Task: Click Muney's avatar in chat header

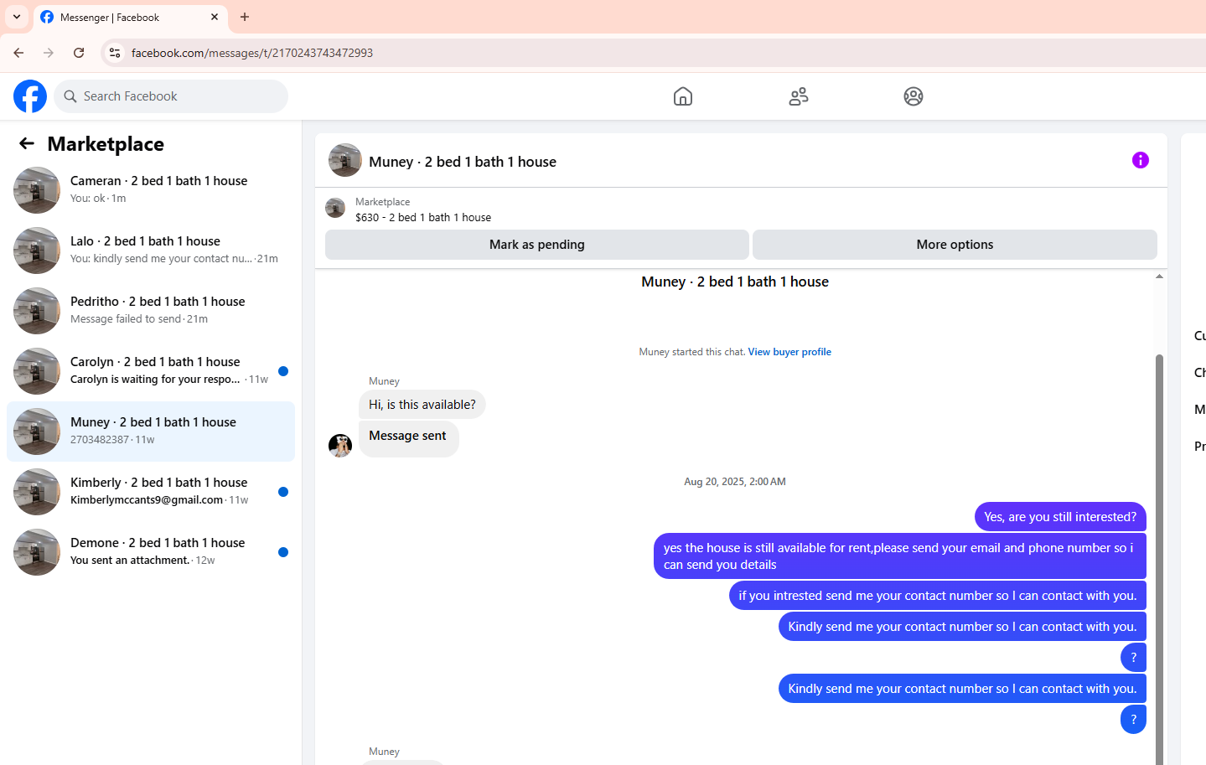Action: click(x=345, y=160)
